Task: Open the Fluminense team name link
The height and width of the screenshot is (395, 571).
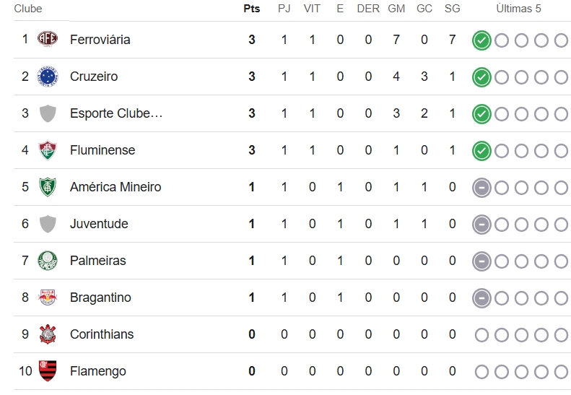Action: pos(103,150)
